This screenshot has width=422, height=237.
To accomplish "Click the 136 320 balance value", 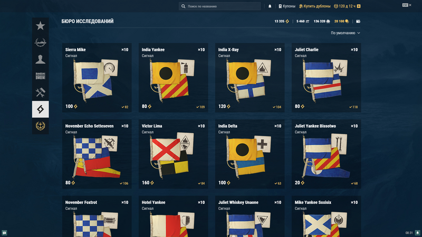I will [322, 21].
